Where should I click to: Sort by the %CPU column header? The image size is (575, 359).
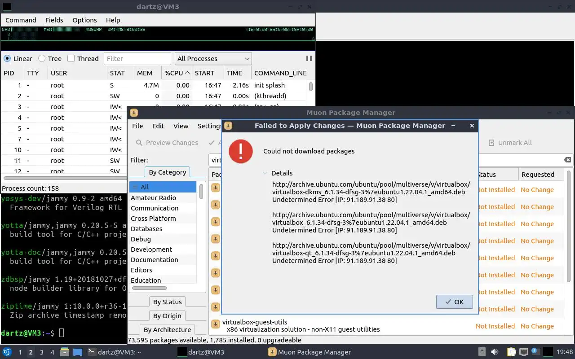(177, 73)
